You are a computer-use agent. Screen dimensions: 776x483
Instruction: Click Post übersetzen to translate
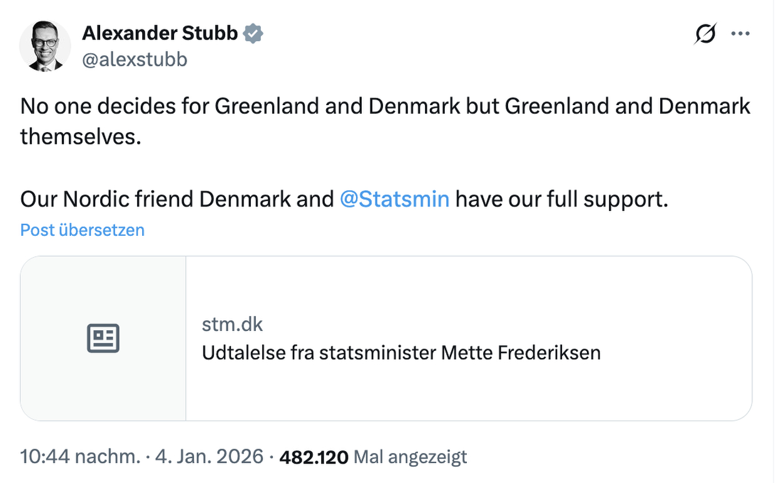click(82, 230)
